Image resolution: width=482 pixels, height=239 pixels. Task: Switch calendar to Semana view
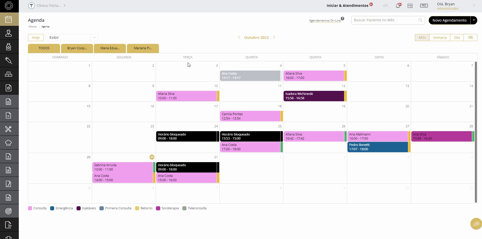point(440,38)
